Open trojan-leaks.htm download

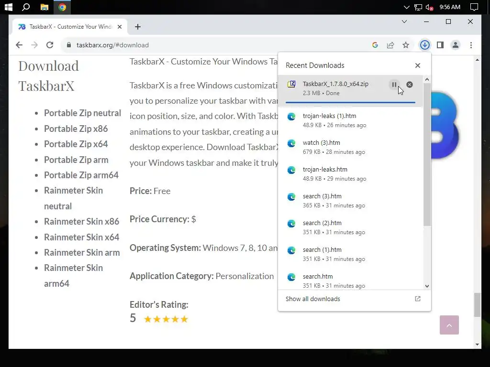pos(350,174)
